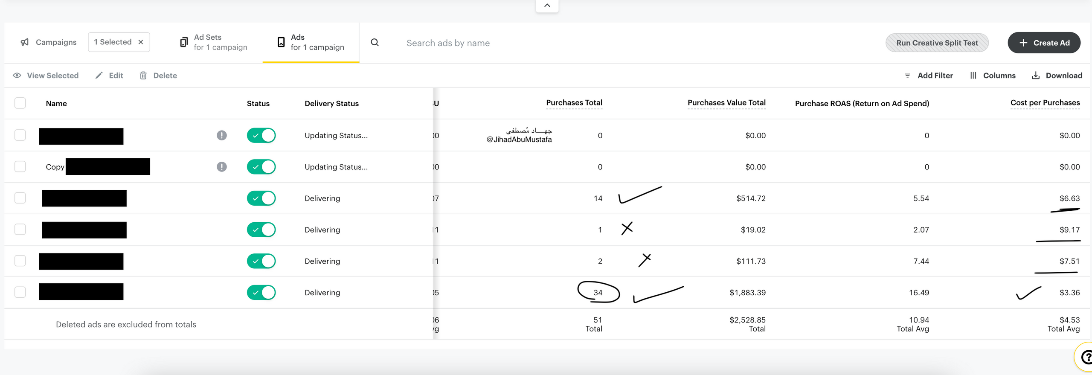The width and height of the screenshot is (1092, 375).
Task: Click the warning icon on the Copy ad row
Action: [221, 167]
